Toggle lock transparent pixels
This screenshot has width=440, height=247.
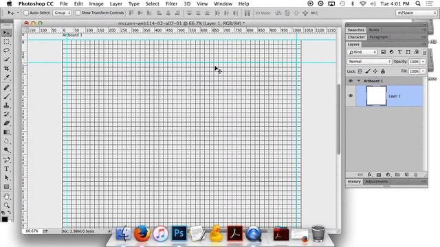(x=360, y=71)
